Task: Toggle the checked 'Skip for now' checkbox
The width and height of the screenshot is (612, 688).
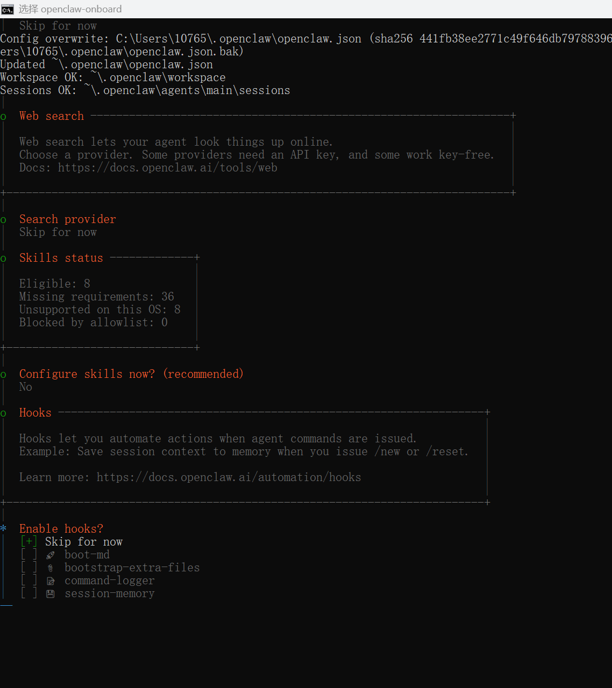Action: click(x=29, y=542)
